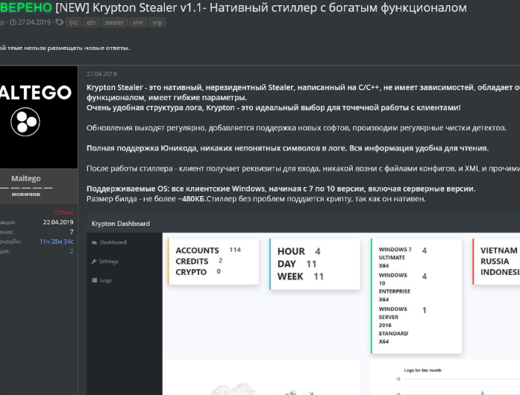Open Settings in Krypton sidebar
The image size is (520, 395).
tap(108, 261)
